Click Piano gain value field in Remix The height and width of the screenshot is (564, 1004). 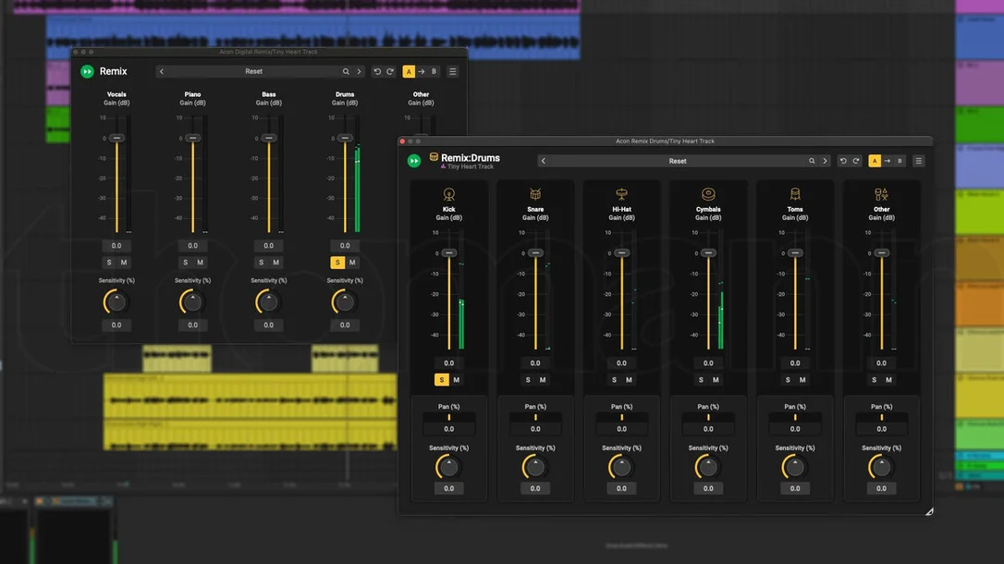coord(192,245)
